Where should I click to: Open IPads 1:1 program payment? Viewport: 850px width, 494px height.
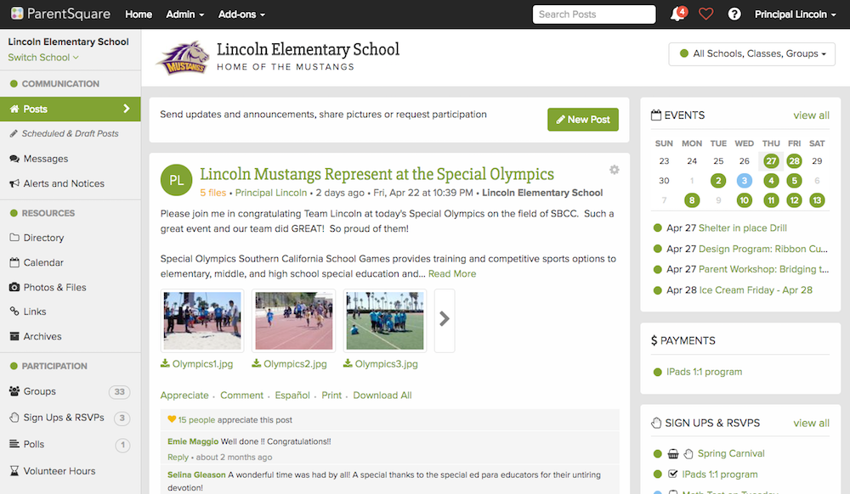[704, 373]
